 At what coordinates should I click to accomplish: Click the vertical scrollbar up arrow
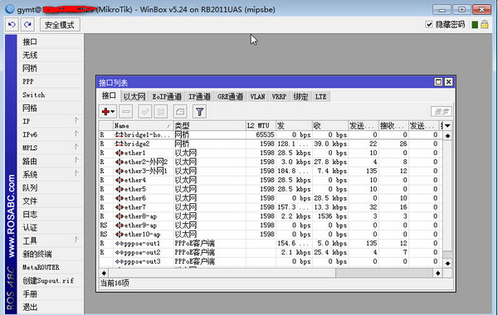[447, 136]
